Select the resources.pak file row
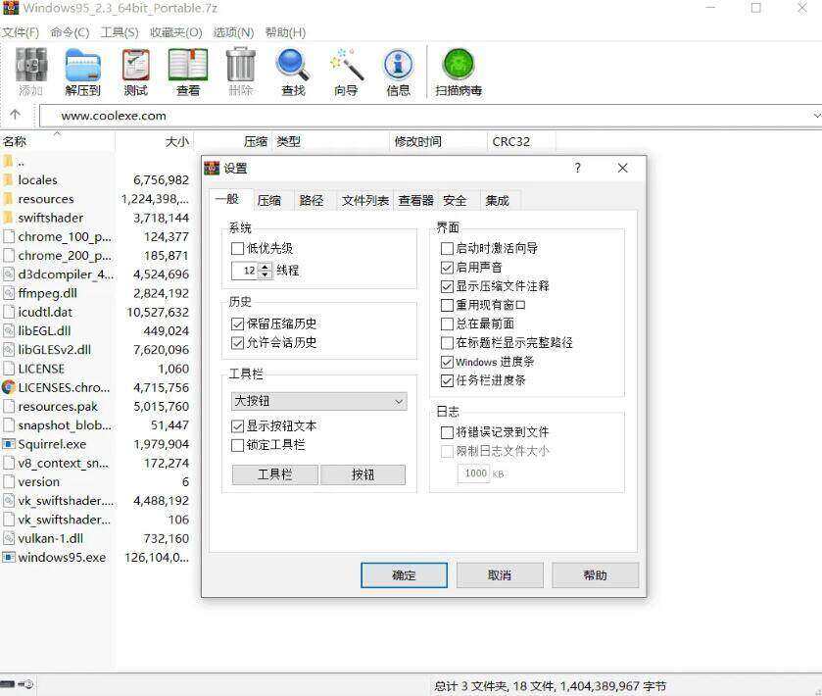 click(x=96, y=407)
